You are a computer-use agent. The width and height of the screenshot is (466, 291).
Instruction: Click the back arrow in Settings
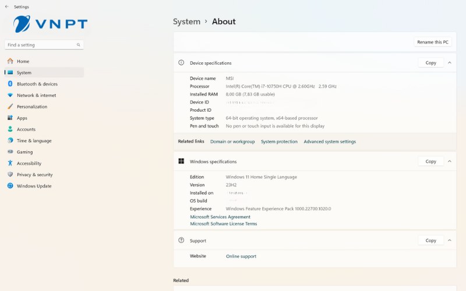(6, 7)
